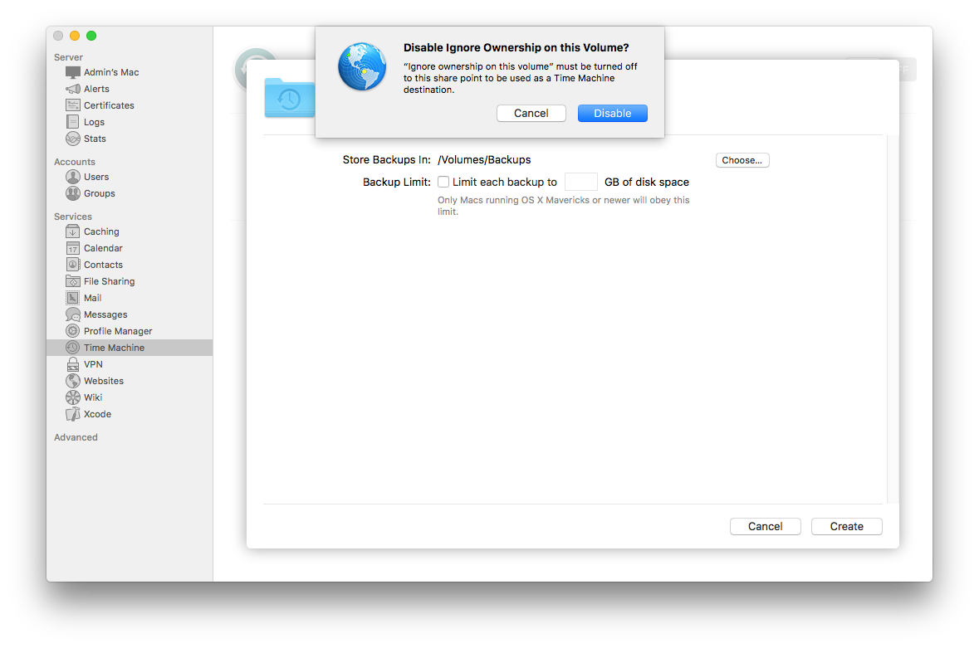The height and width of the screenshot is (648, 979).
Task: Enable the Limit each backup checkbox
Action: [x=443, y=182]
